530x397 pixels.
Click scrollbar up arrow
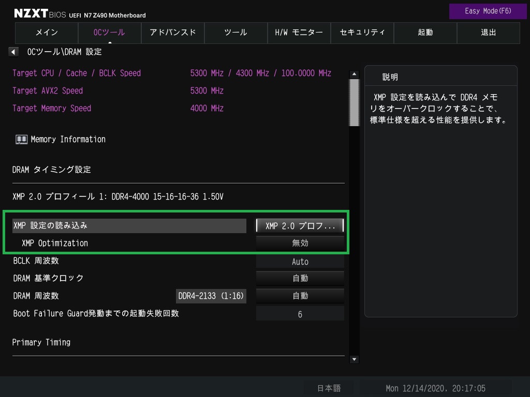tap(355, 74)
